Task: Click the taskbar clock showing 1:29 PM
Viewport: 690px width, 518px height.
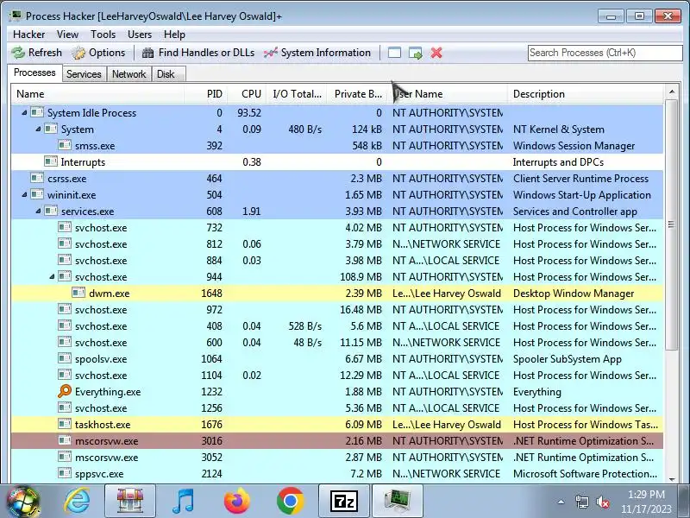Action: [646, 502]
